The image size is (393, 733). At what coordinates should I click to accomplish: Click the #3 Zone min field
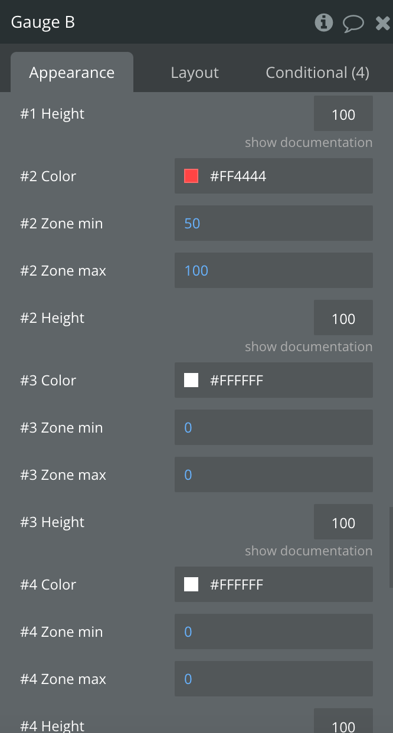273,427
